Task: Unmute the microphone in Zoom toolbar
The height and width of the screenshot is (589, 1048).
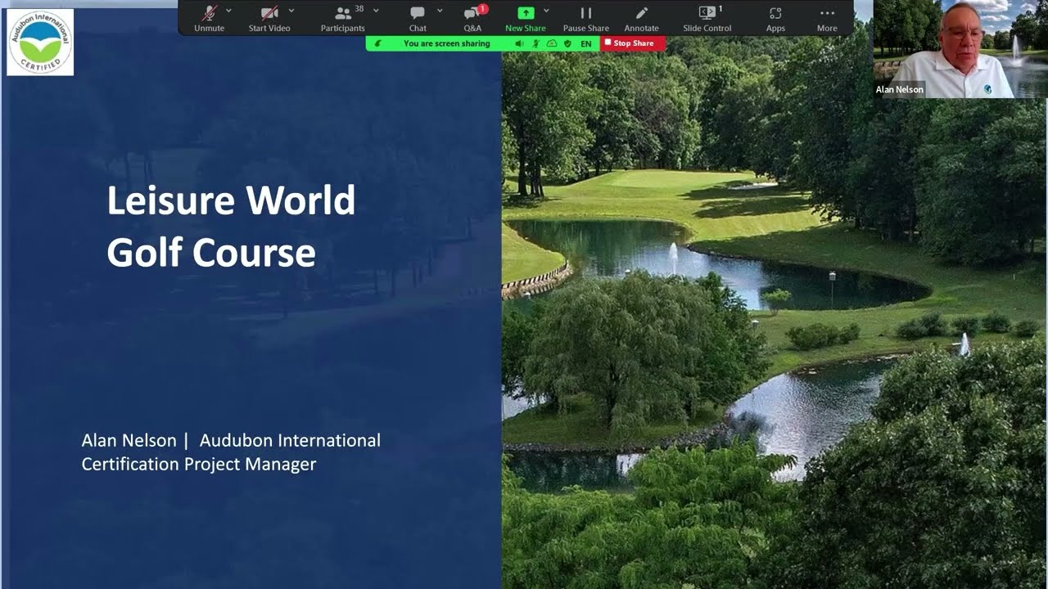Action: 209,18
